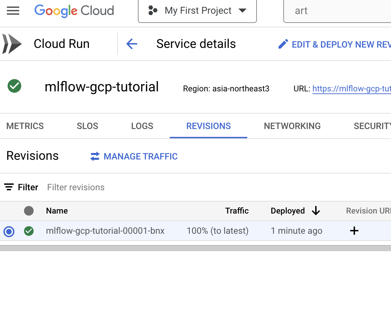
Task: Open the navigation hamburger menu
Action: [x=13, y=10]
